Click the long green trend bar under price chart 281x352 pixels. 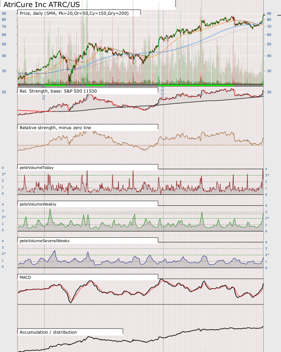(x=196, y=85)
